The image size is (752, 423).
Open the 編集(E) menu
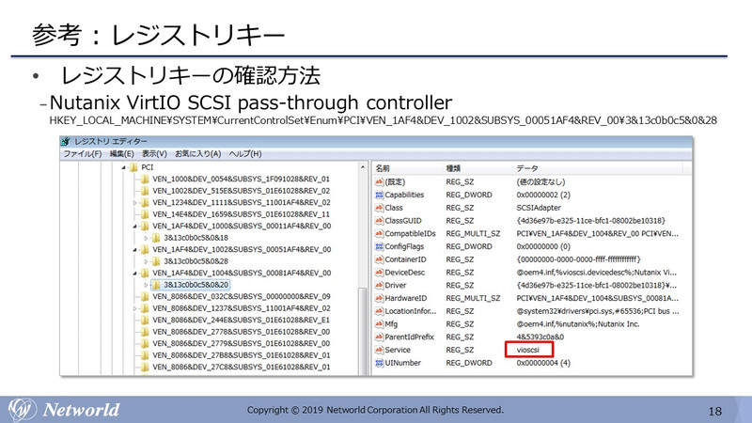(x=122, y=154)
